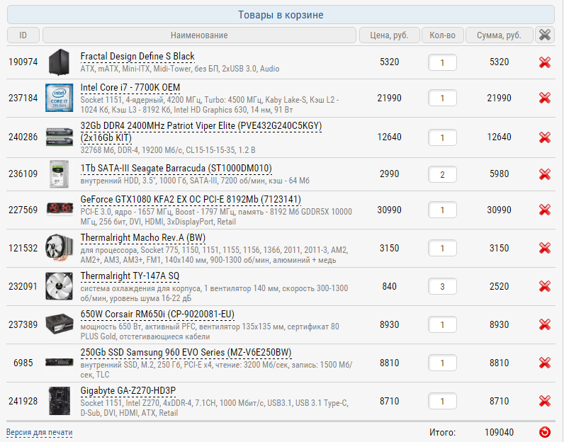View the Patriot Viper RAM thumbnail

tap(60, 137)
